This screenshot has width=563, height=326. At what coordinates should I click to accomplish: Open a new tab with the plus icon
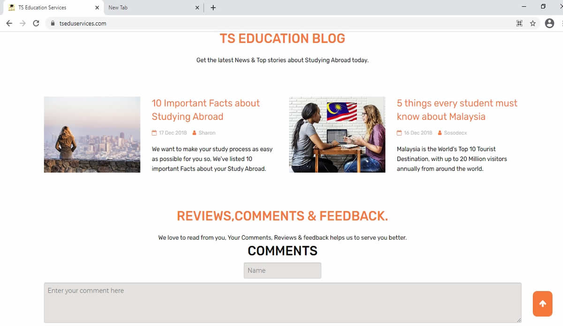click(213, 8)
